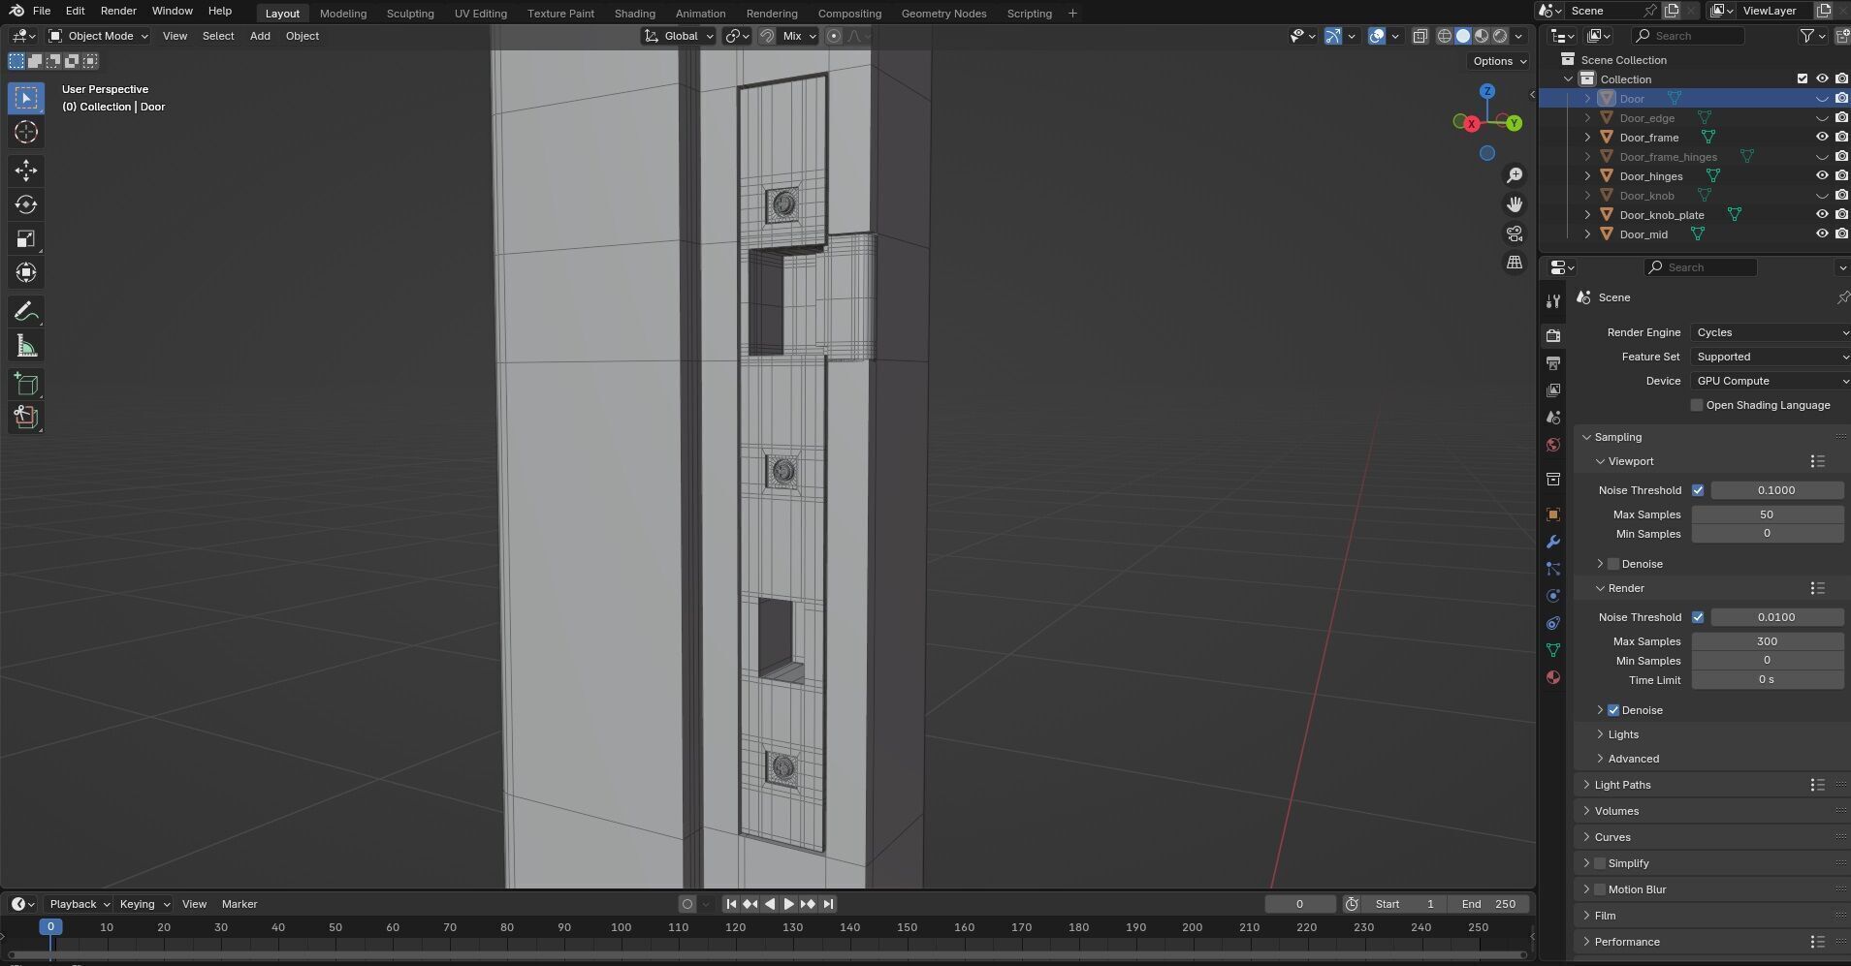
Task: Open the timeline Marker menu
Action: (x=239, y=904)
